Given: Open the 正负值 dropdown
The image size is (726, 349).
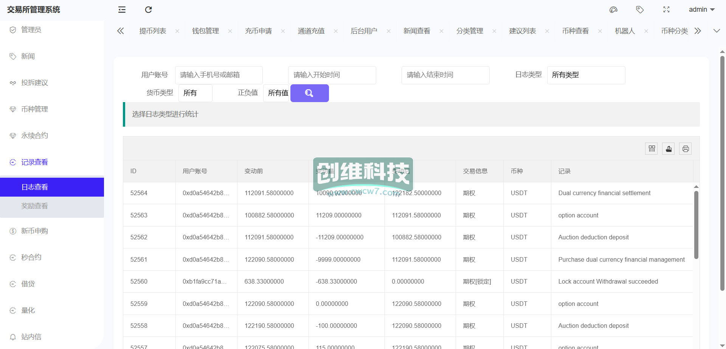Looking at the screenshot, I should click(x=276, y=93).
